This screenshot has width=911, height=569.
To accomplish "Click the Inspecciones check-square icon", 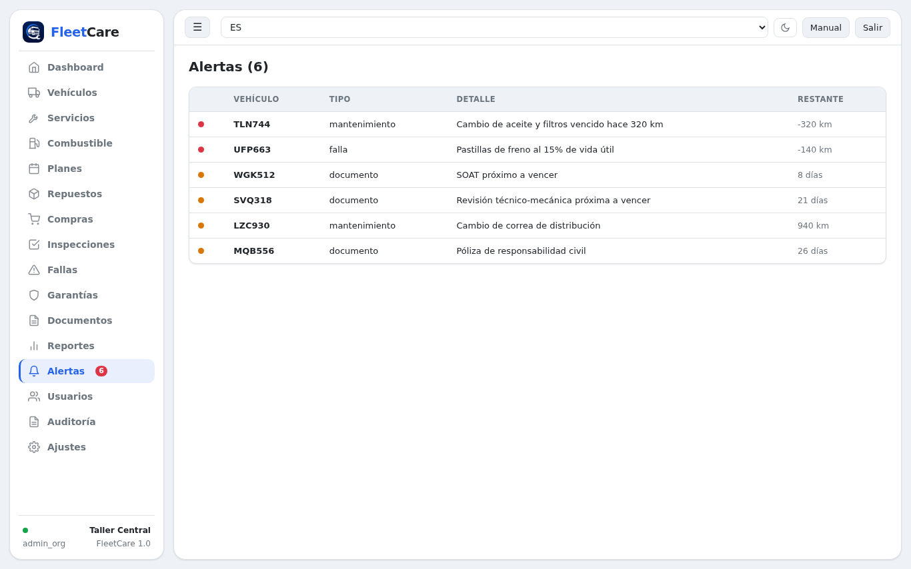I will click(34, 245).
